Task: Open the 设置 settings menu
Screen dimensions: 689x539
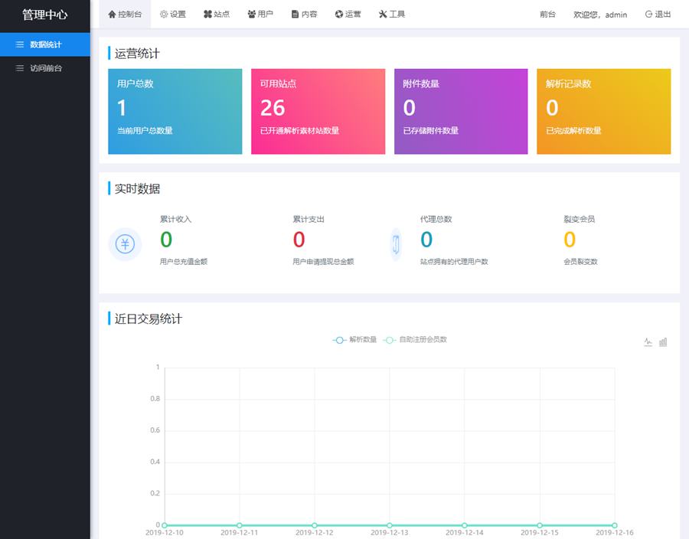Action: tap(173, 14)
